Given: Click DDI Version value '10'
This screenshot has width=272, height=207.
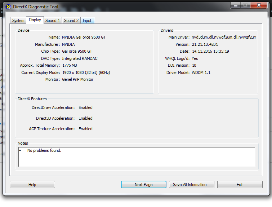Looking at the screenshot, I should pos(194,65).
